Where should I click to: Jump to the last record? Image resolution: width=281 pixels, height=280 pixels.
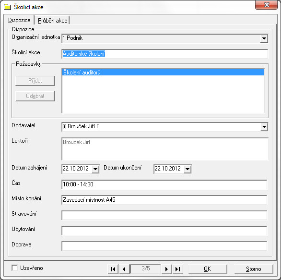pos(177,269)
